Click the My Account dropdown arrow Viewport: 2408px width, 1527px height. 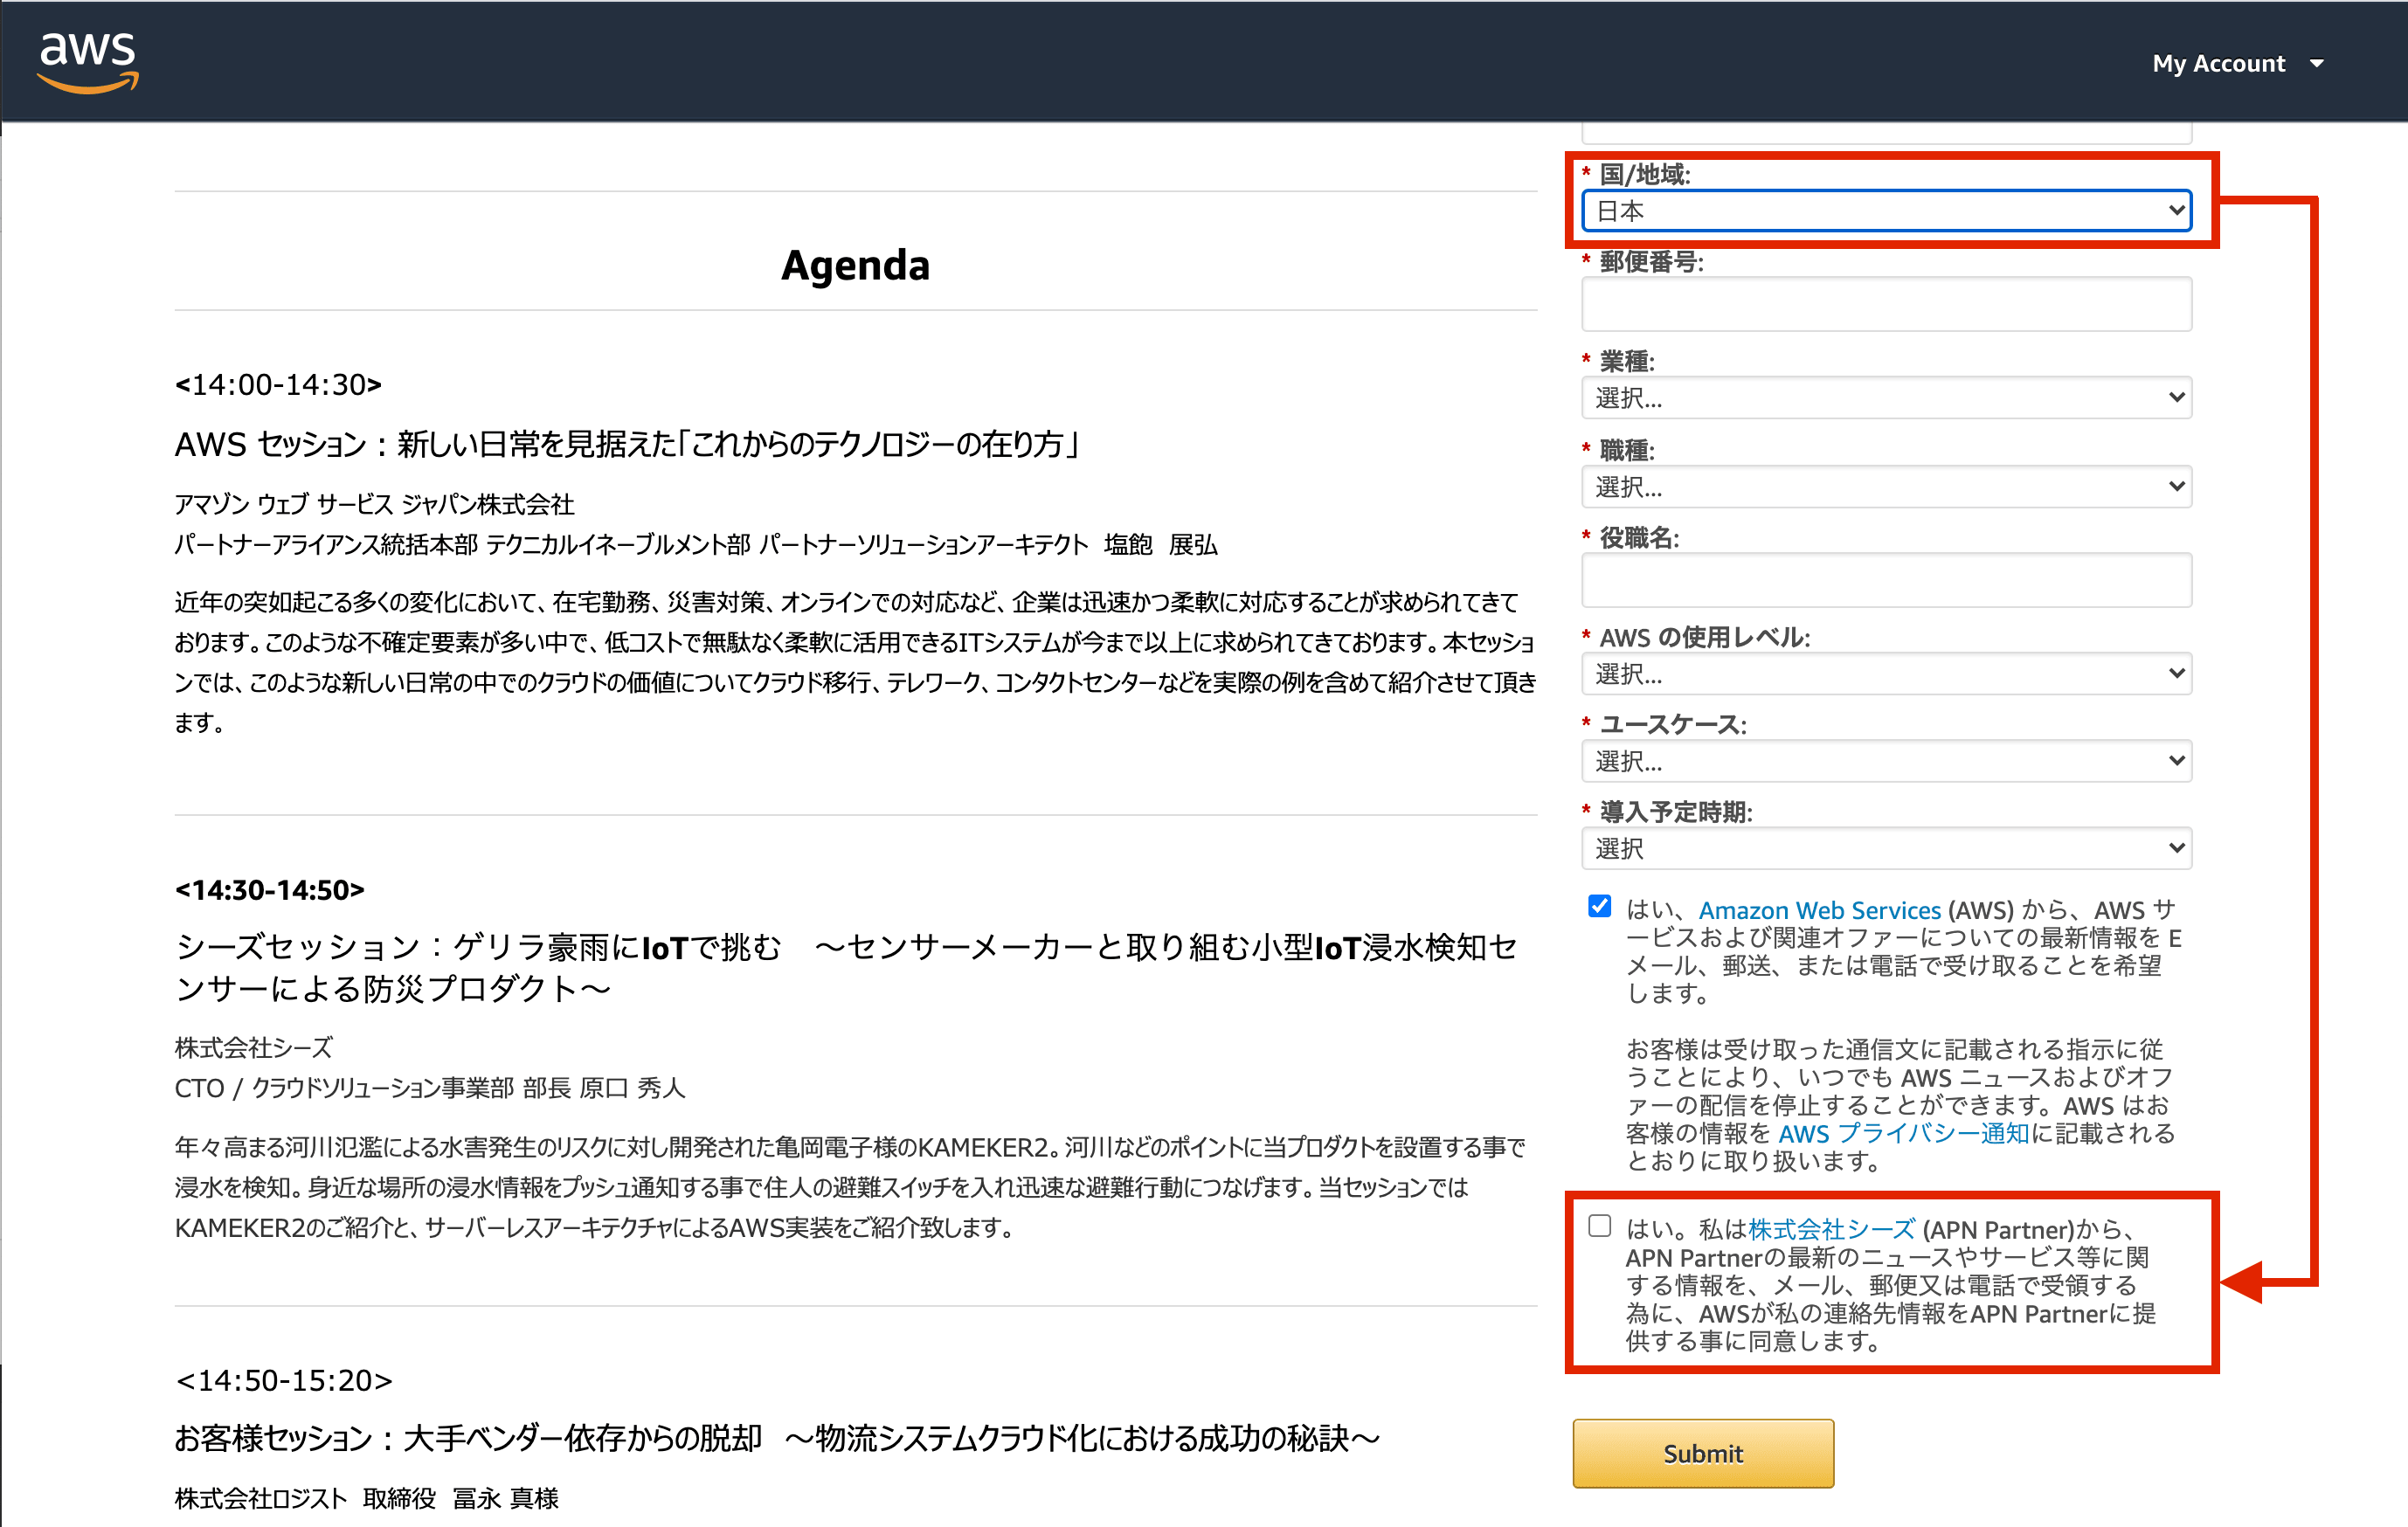[2317, 64]
